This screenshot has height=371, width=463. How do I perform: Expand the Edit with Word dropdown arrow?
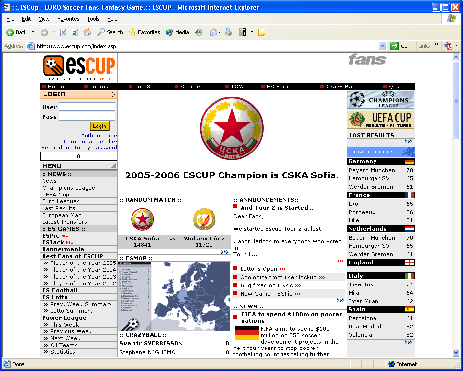(x=252, y=32)
